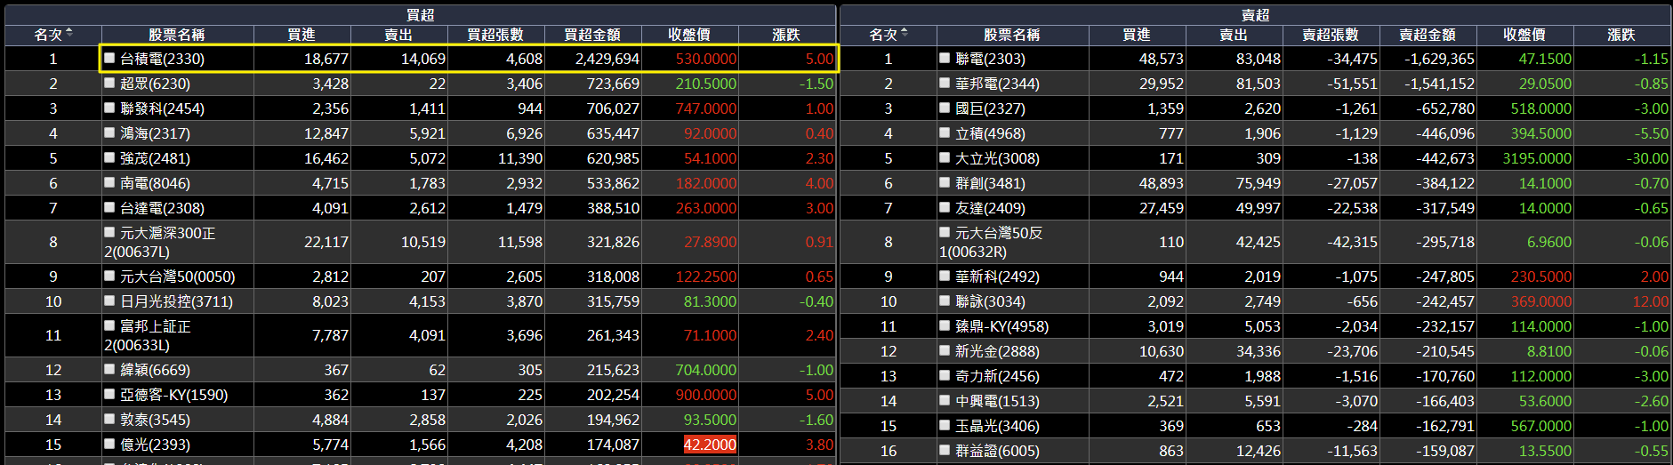Tick the checkbox for 國巨(2327)
The image size is (1673, 465).
(945, 108)
